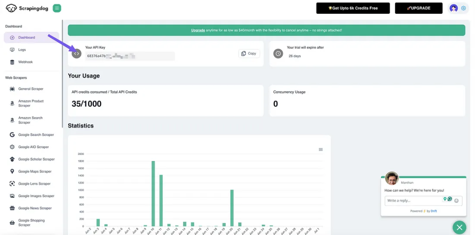The image size is (475, 235).
Task: Click the Scrapingdog logo
Action: [27, 8]
